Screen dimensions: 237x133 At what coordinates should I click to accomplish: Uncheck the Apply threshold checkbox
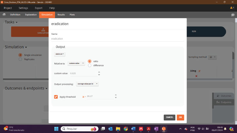tap(56, 97)
